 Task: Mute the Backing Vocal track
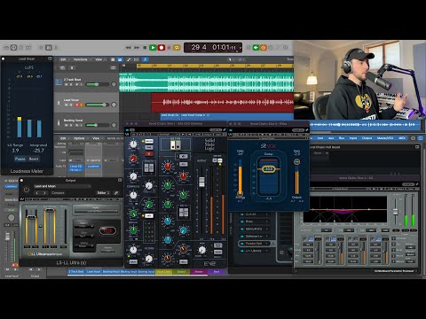67,125
